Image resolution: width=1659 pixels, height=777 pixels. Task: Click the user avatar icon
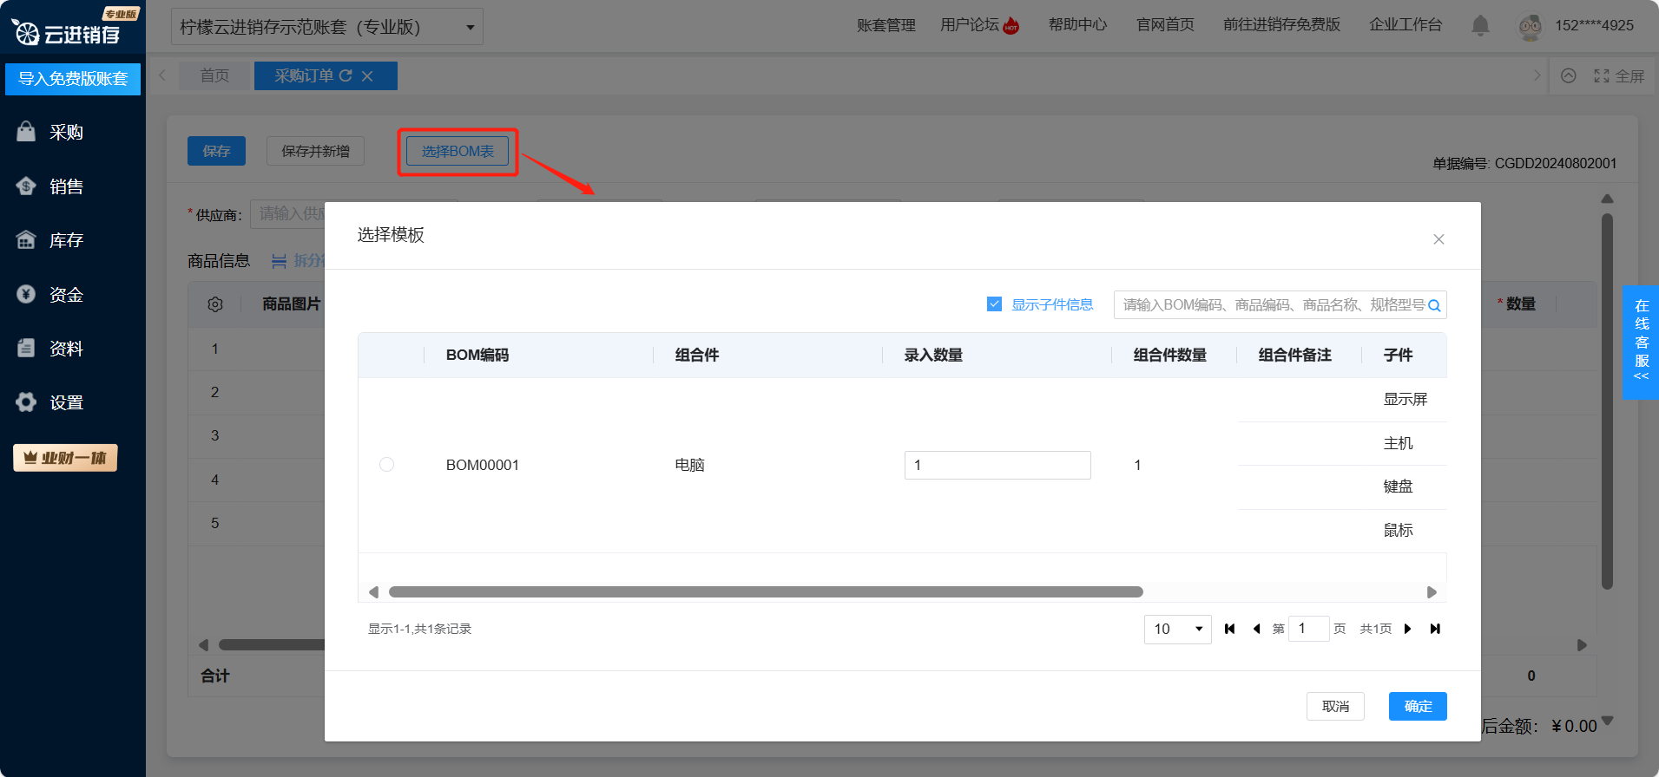pos(1530,26)
